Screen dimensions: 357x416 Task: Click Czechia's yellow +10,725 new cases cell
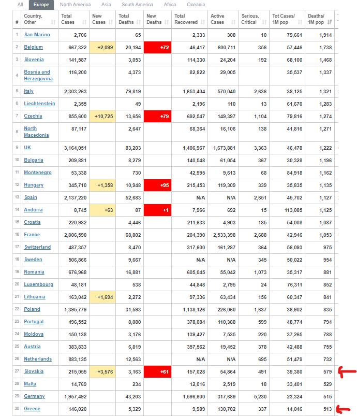(102, 116)
